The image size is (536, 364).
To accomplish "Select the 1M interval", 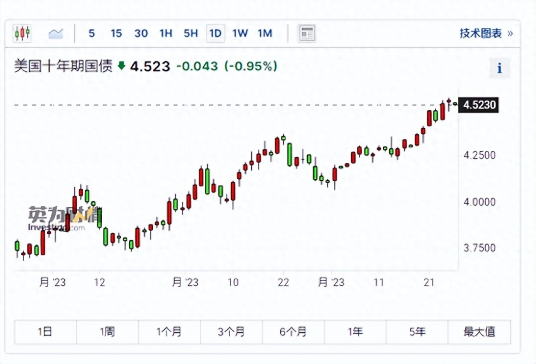I will pos(265,33).
